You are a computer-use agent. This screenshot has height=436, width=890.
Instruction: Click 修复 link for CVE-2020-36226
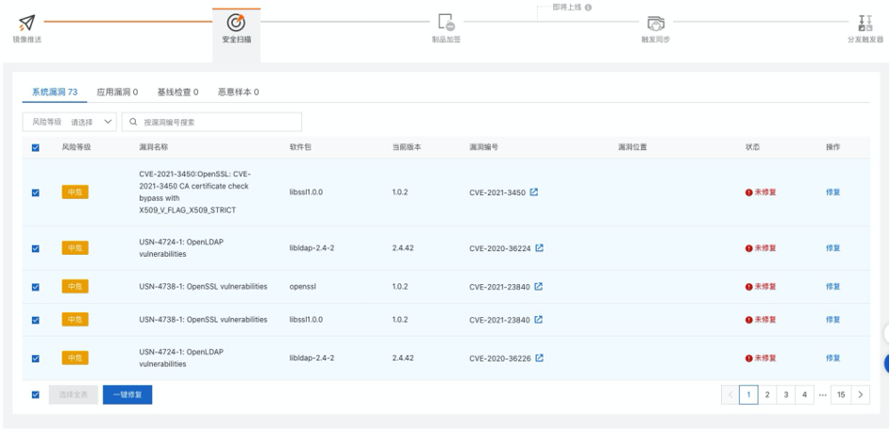pos(832,358)
